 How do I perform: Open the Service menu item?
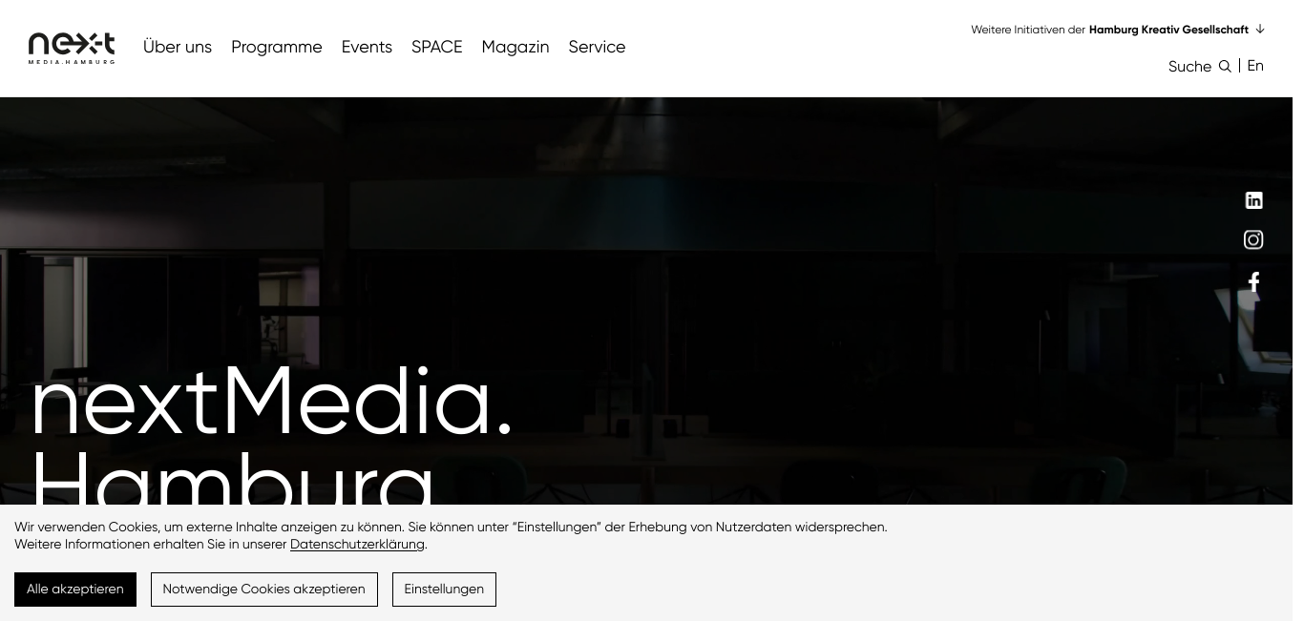(597, 47)
